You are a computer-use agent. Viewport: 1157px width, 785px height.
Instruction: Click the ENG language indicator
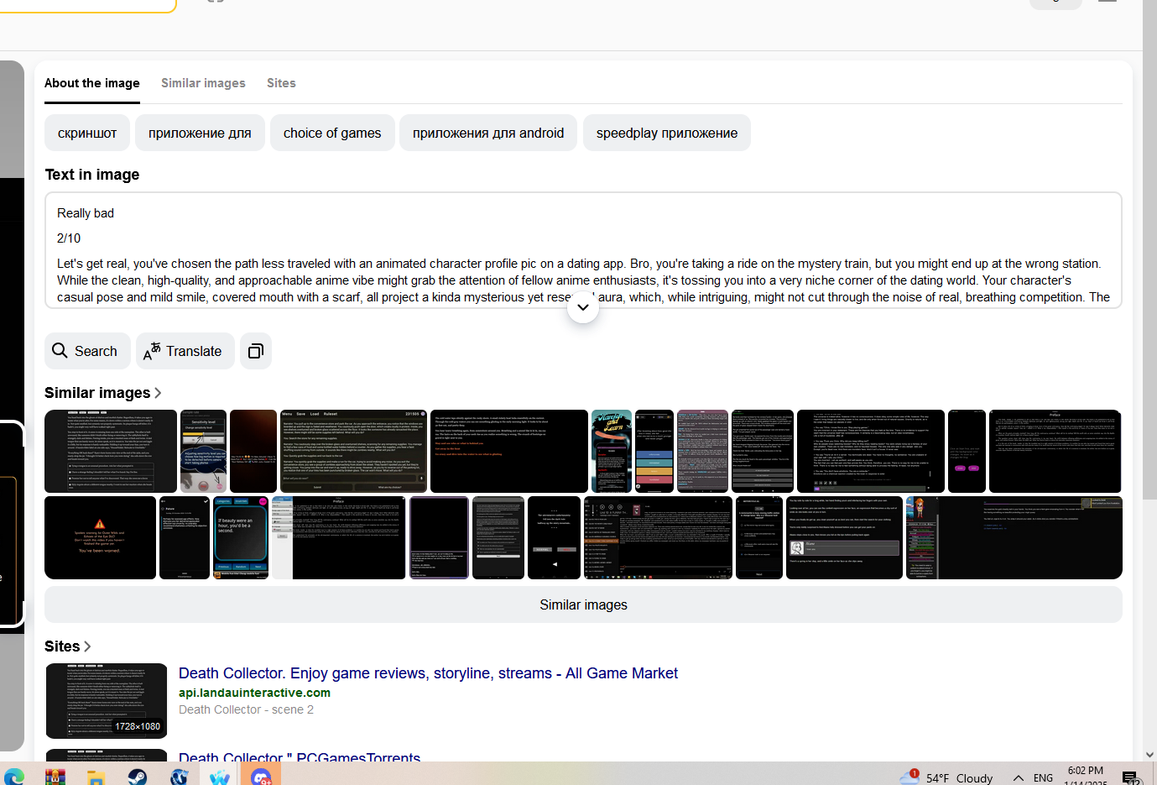pyautogui.click(x=1043, y=777)
